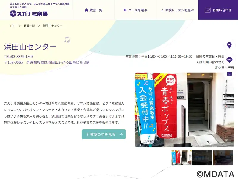Screen dimensions: 238x179
Task: Go to TOP in breadcrumb
Action: 12,26
